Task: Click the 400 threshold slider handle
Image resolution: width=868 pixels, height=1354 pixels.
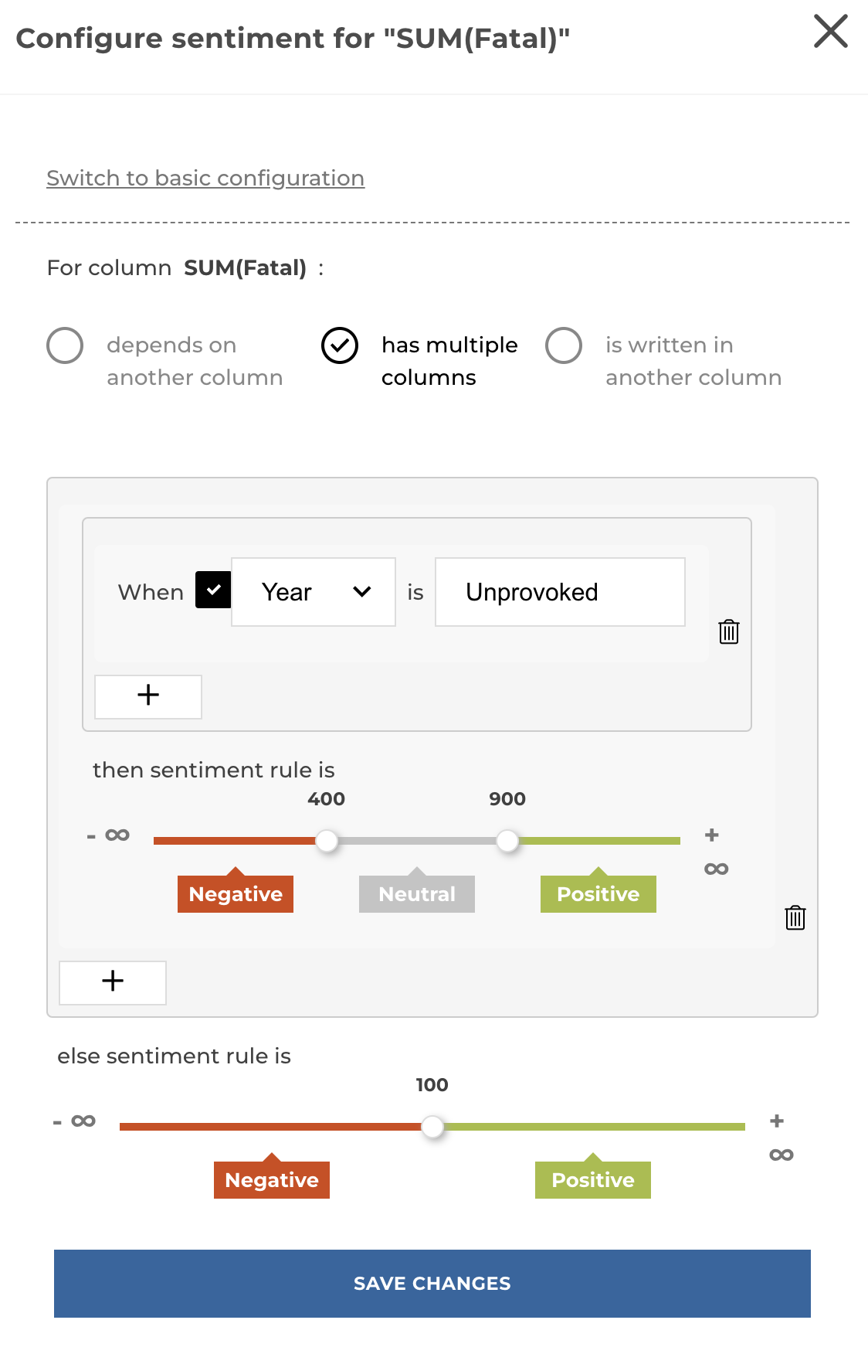Action: [x=327, y=841]
